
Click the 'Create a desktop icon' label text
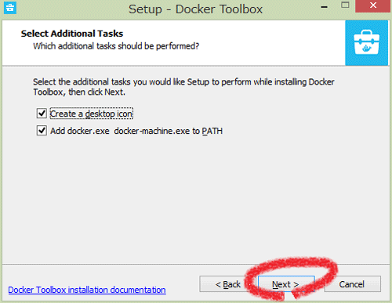point(91,114)
